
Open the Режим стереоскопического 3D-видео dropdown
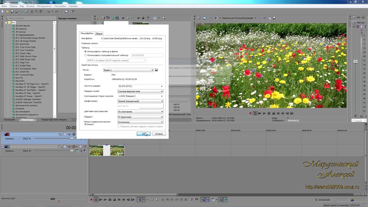(x=141, y=122)
